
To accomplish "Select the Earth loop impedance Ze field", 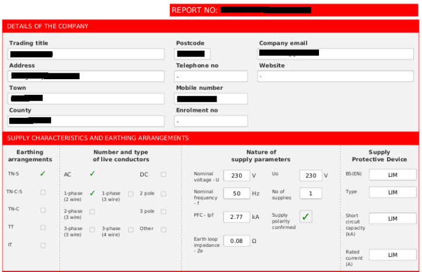I will pyautogui.click(x=236, y=241).
